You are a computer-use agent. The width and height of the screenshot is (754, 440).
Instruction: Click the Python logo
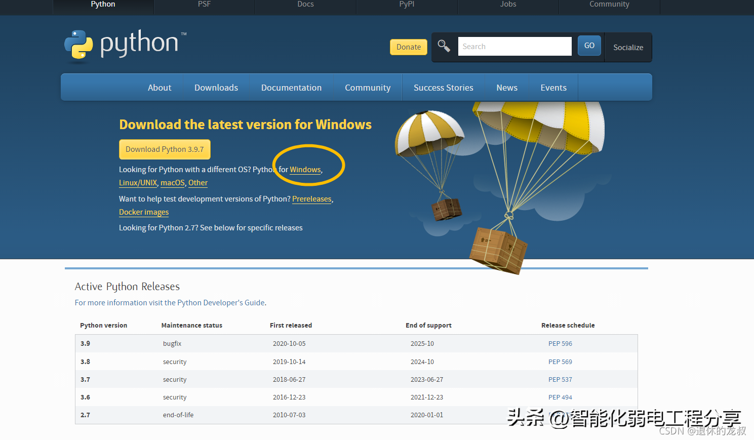pyautogui.click(x=125, y=46)
